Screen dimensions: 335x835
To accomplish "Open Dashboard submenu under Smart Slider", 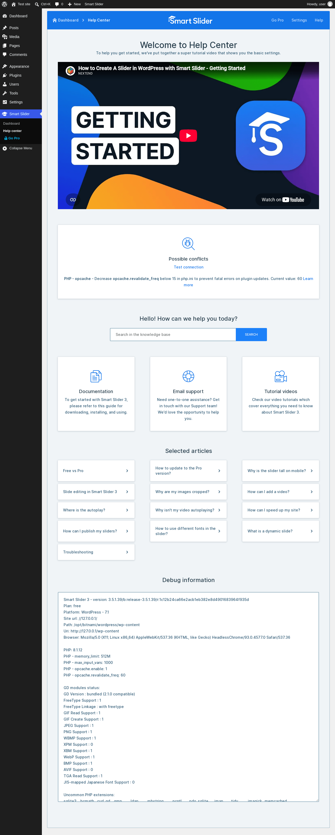I will coord(11,124).
